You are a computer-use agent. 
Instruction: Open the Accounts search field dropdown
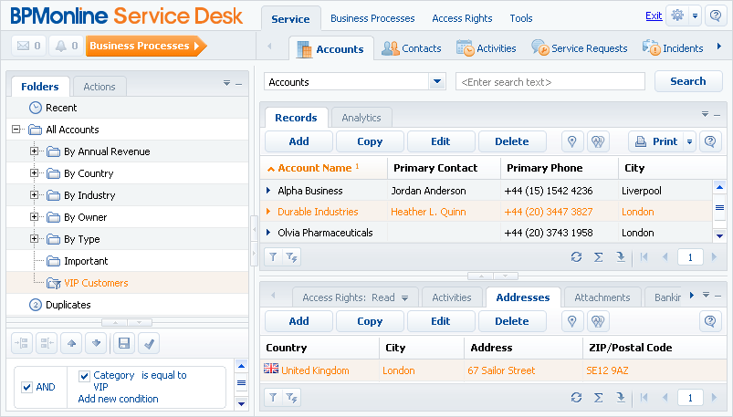click(x=437, y=81)
